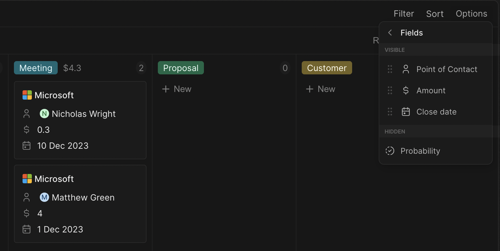Click Matthew Green contact chip
The height and width of the screenshot is (251, 500).
pos(77,197)
